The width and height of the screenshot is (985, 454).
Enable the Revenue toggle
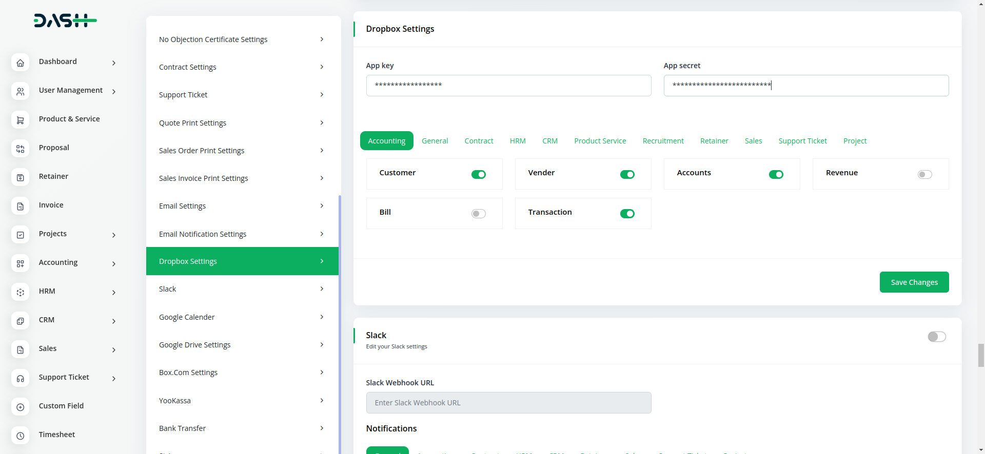point(924,175)
